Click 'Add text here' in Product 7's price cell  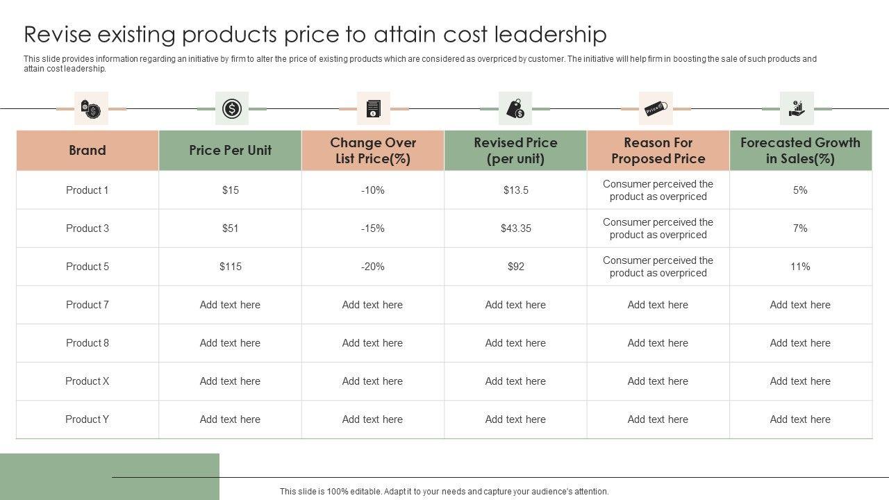coord(230,305)
